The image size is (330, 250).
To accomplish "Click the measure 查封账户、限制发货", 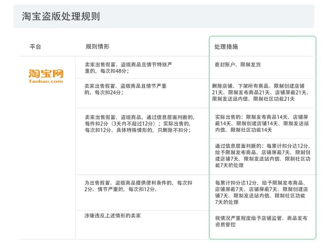I will pos(238,64).
